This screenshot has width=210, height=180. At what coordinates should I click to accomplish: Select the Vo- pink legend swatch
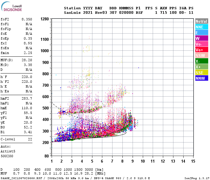point(202,44)
